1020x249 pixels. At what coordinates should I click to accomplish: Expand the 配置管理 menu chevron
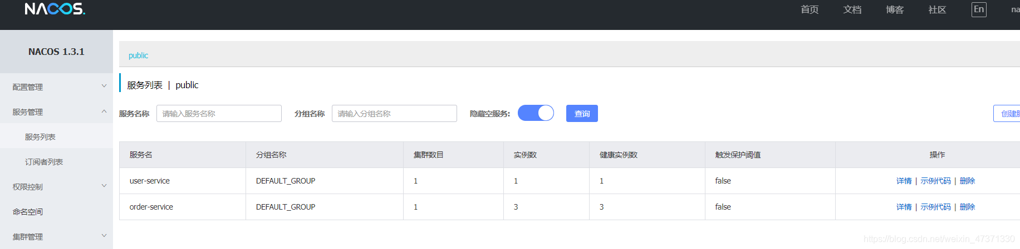pyautogui.click(x=104, y=86)
